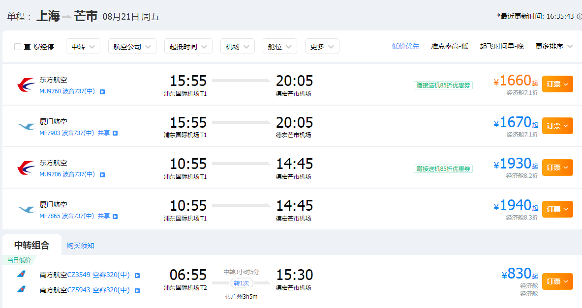Sort flights by 低价优先
The width and height of the screenshot is (582, 308).
tap(405, 46)
